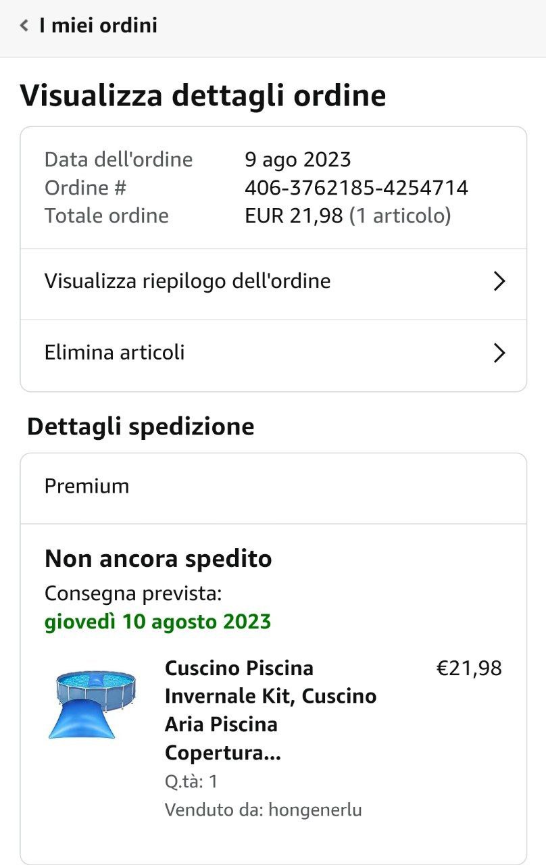
Task: Tap the Consegna prevista label
Action: 133,594
